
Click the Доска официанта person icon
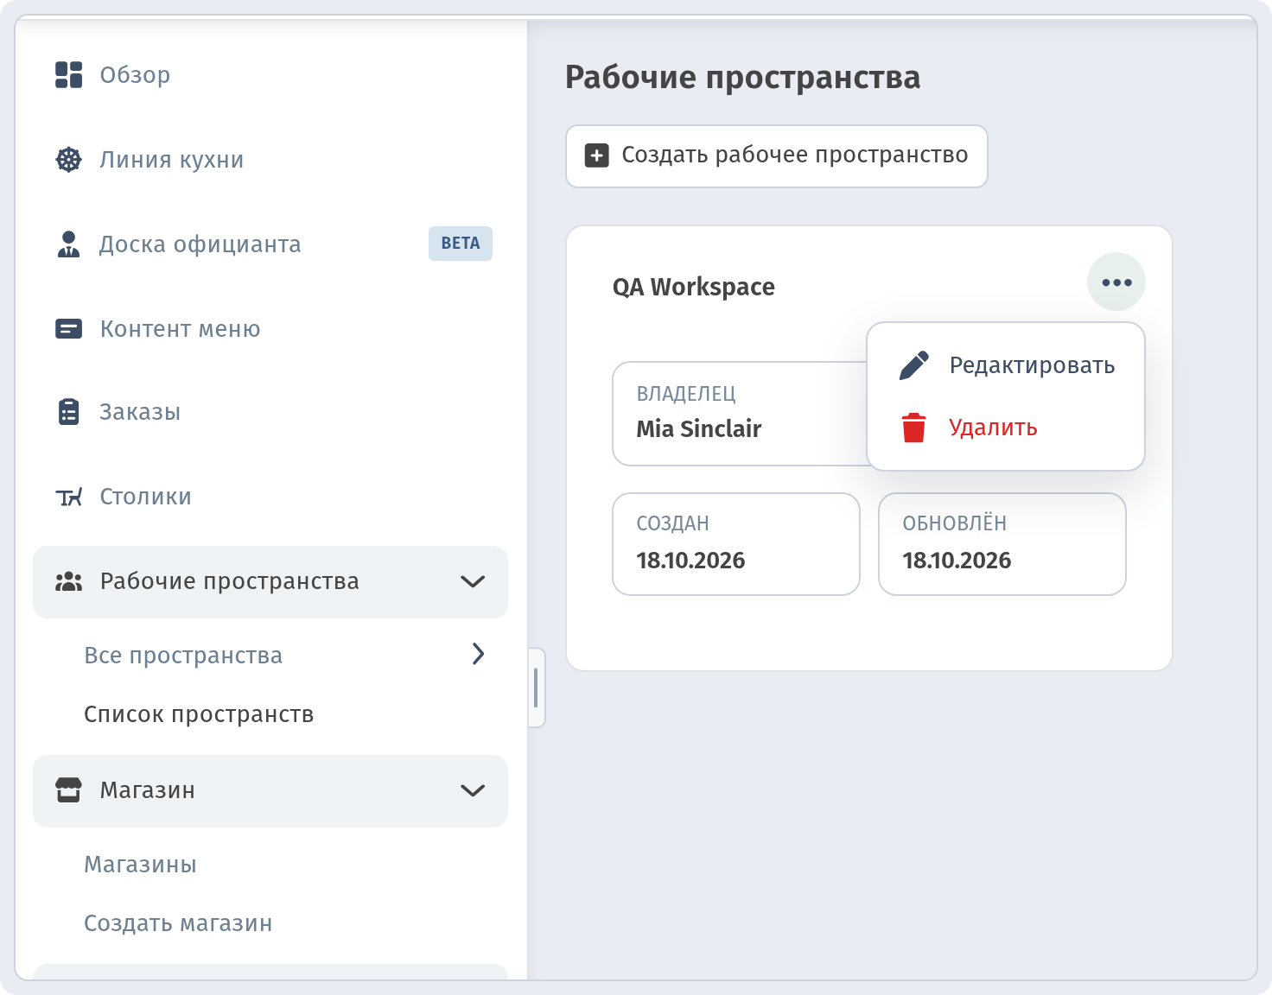tap(69, 244)
